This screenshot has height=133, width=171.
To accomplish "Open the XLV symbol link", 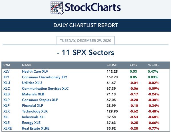I will coord(7,71).
